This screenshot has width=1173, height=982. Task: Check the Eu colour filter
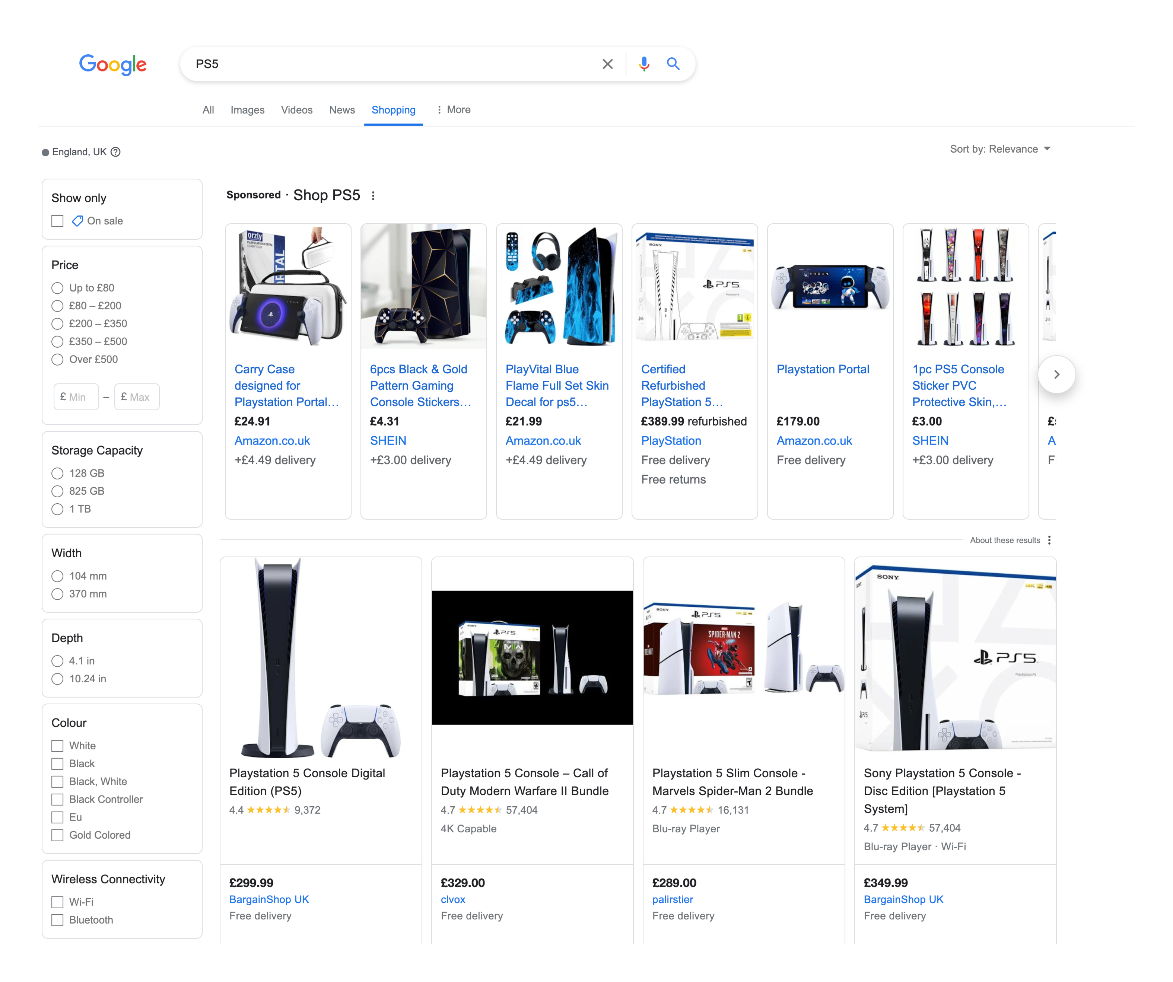coord(57,817)
